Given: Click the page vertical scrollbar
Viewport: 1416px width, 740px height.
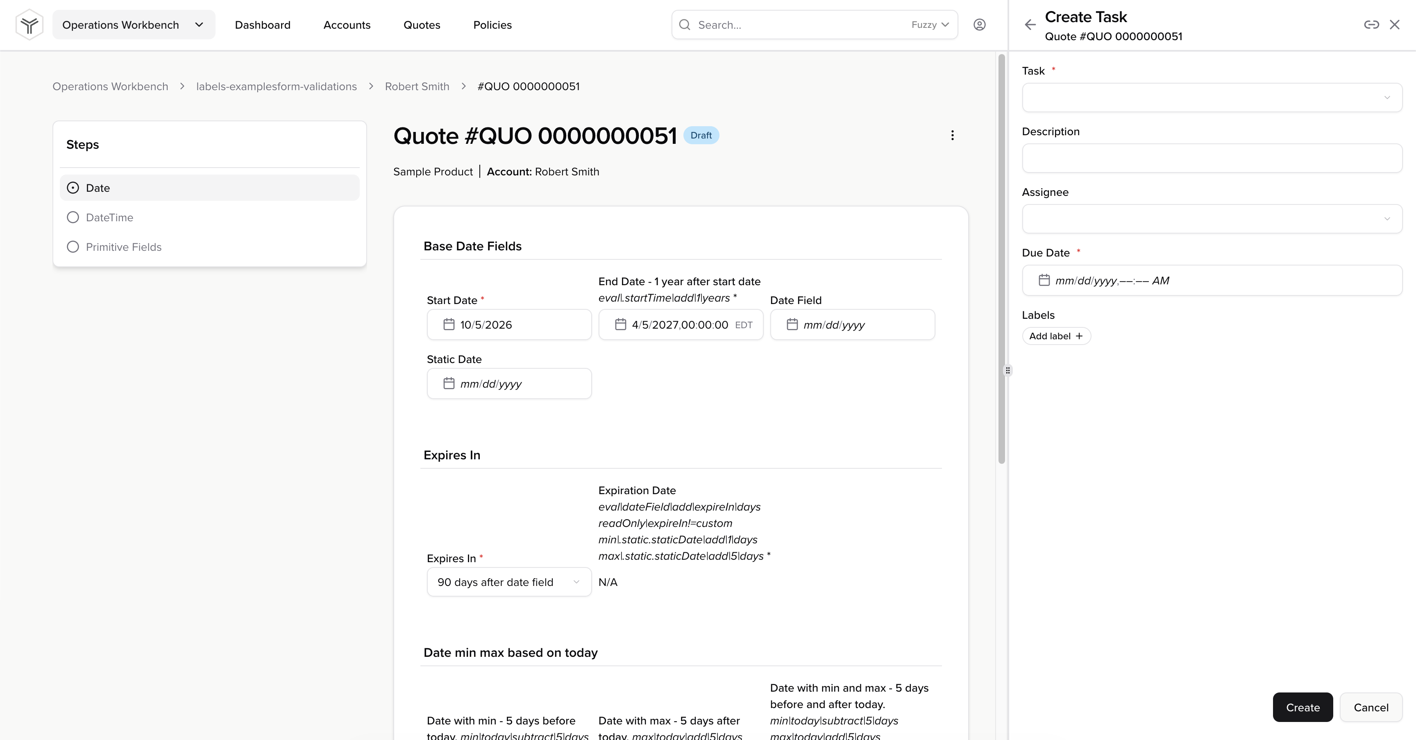Looking at the screenshot, I should pos(1001,259).
